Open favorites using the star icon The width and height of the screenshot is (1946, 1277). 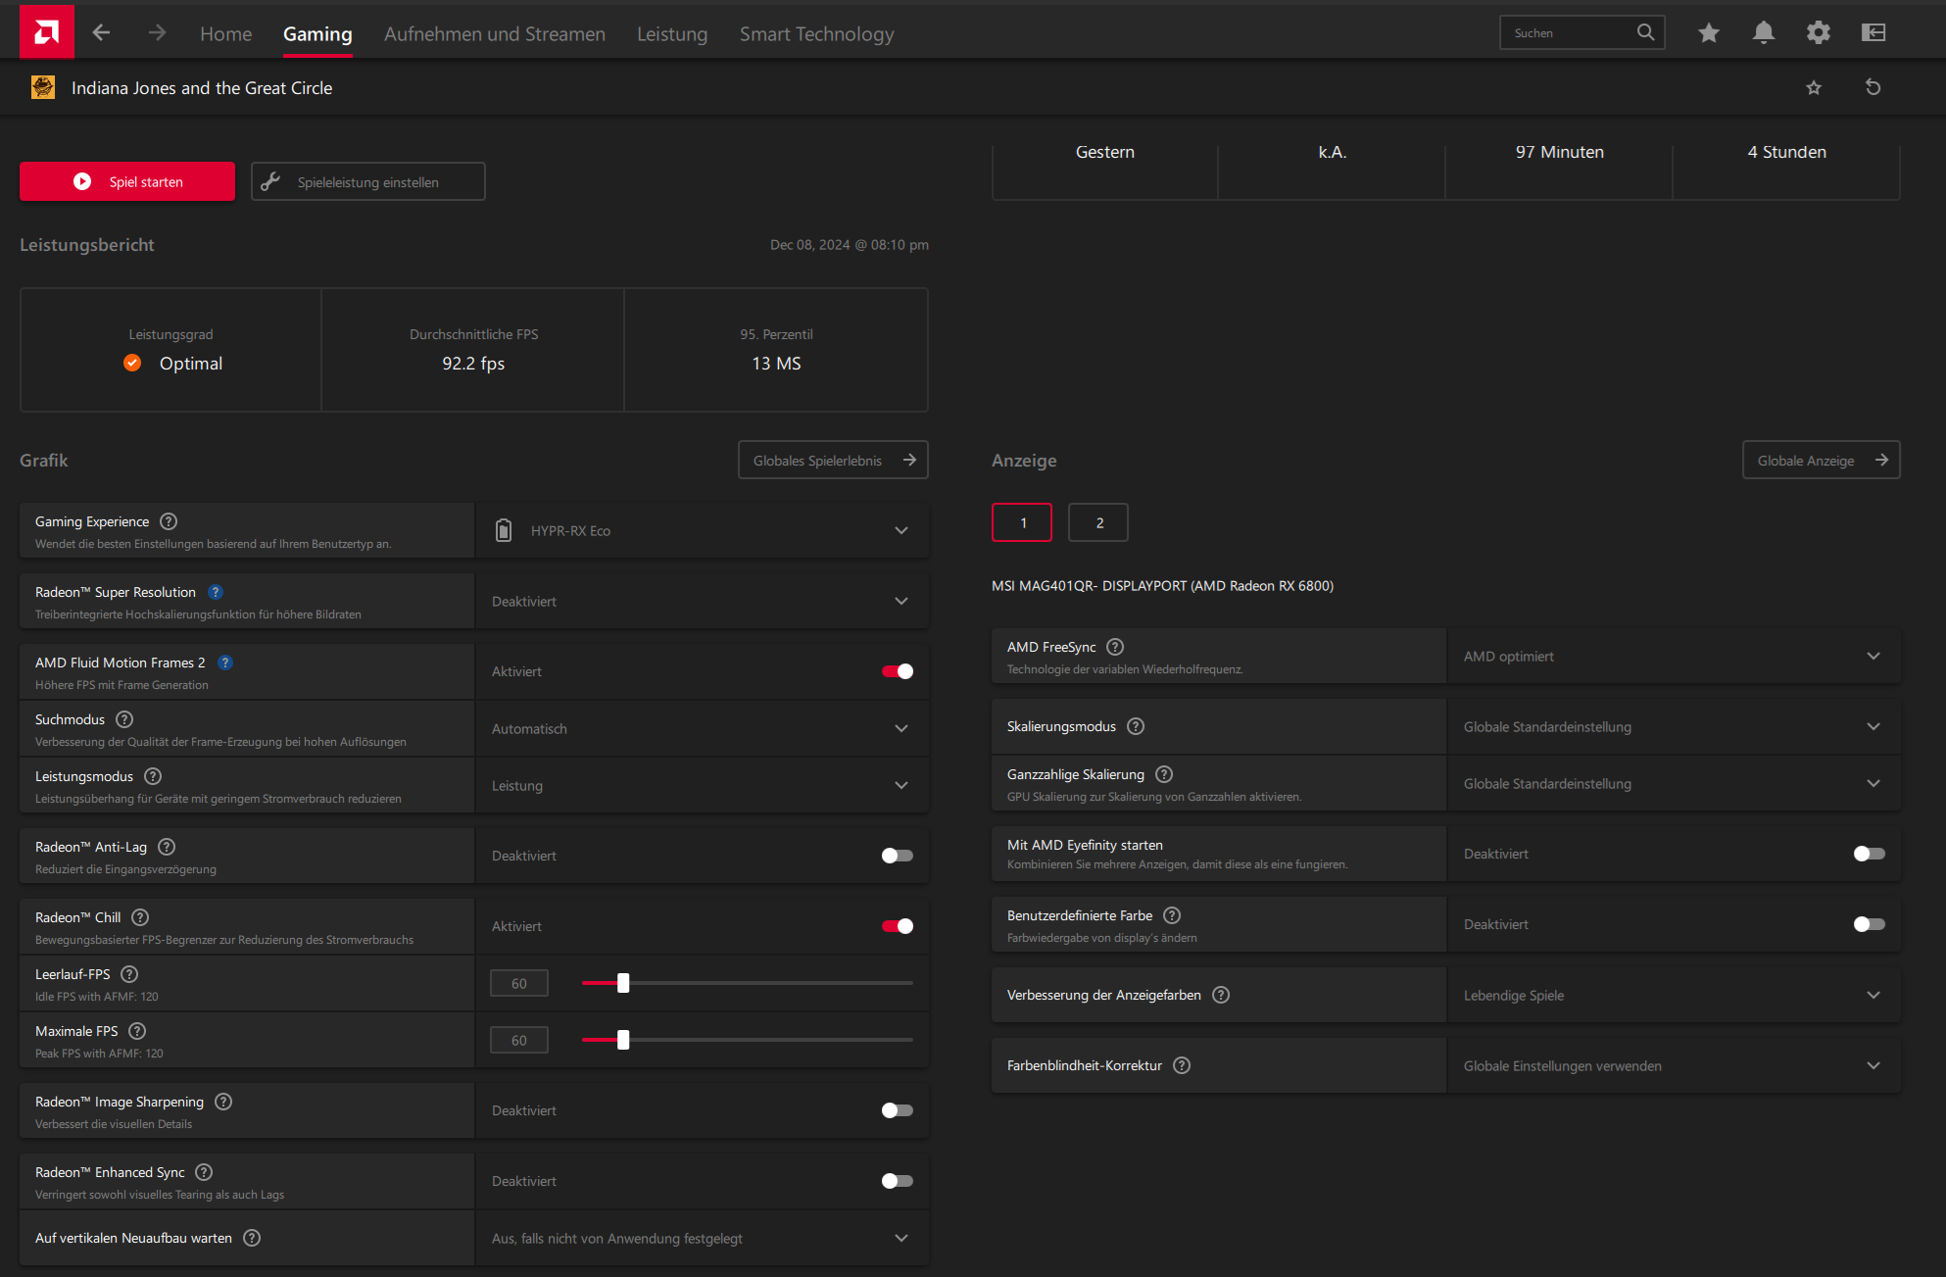click(x=1709, y=32)
